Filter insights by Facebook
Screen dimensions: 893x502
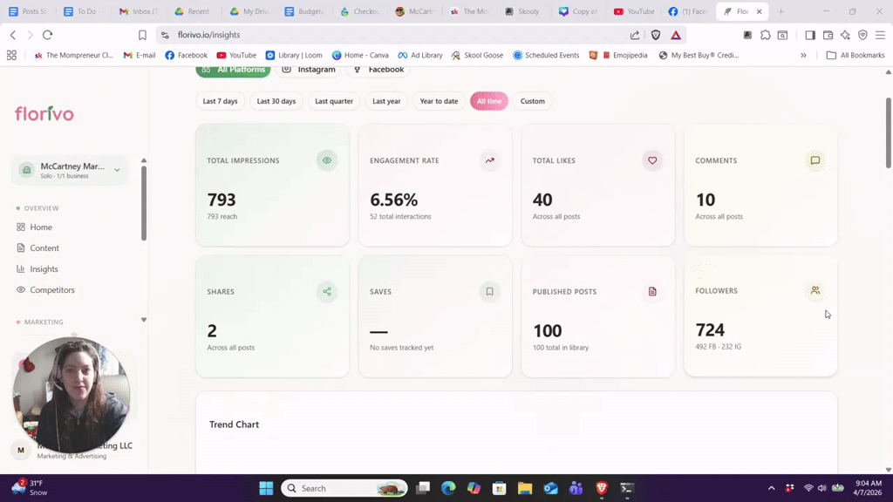pos(378,70)
